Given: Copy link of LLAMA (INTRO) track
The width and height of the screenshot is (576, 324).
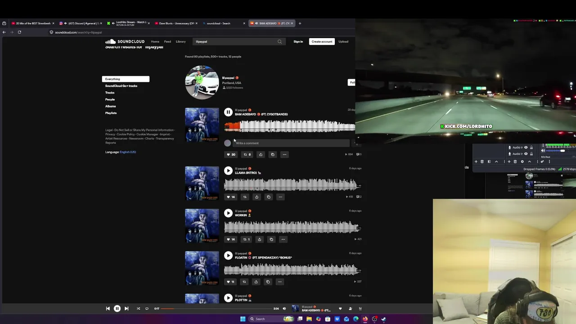Looking at the screenshot, I should [269, 197].
